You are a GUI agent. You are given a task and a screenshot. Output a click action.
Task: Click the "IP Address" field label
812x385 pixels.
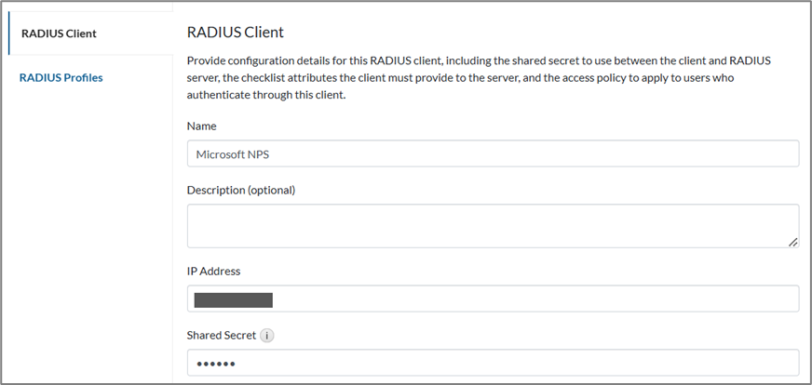tap(213, 271)
